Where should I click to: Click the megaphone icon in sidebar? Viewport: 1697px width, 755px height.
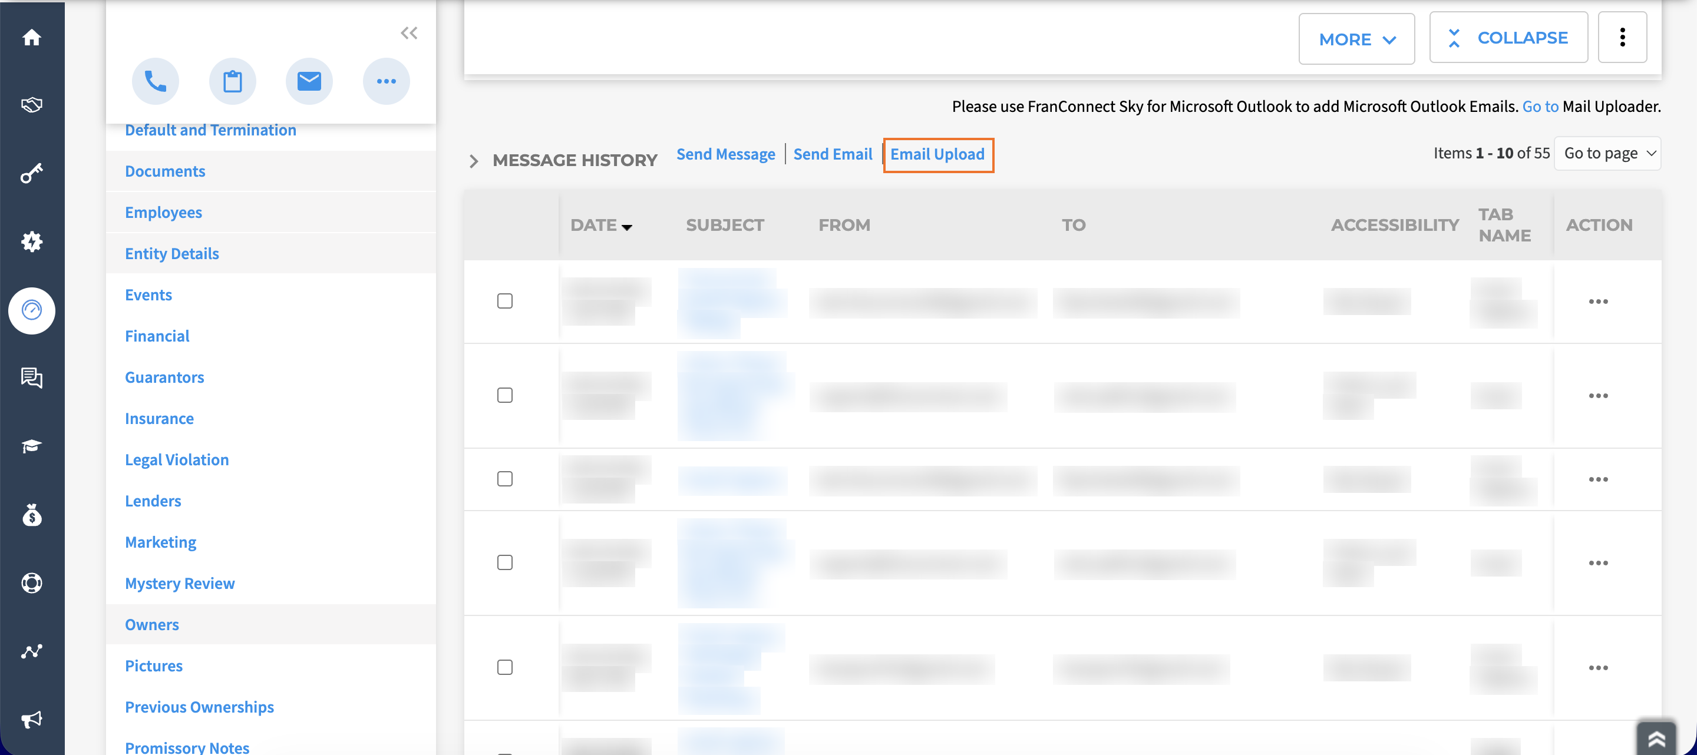32,719
